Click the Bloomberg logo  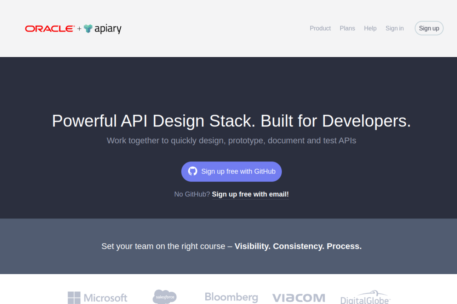(x=231, y=297)
